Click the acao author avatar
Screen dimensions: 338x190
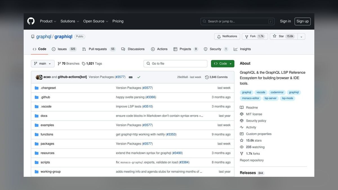tap(38, 77)
